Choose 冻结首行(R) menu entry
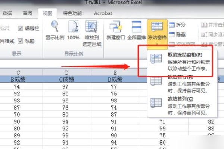 (x=182, y=84)
